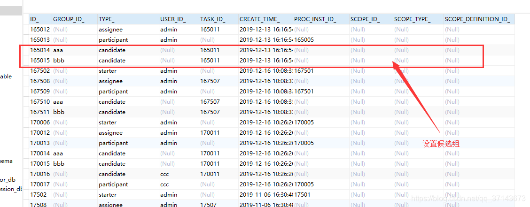
Task: Select the ID cell 167502
Action: 40,71
